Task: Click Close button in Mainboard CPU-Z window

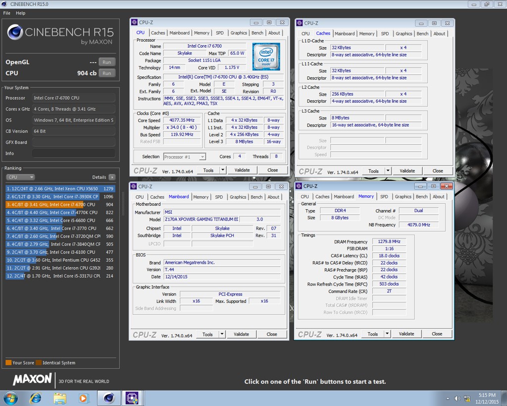Action: pyautogui.click(x=272, y=334)
